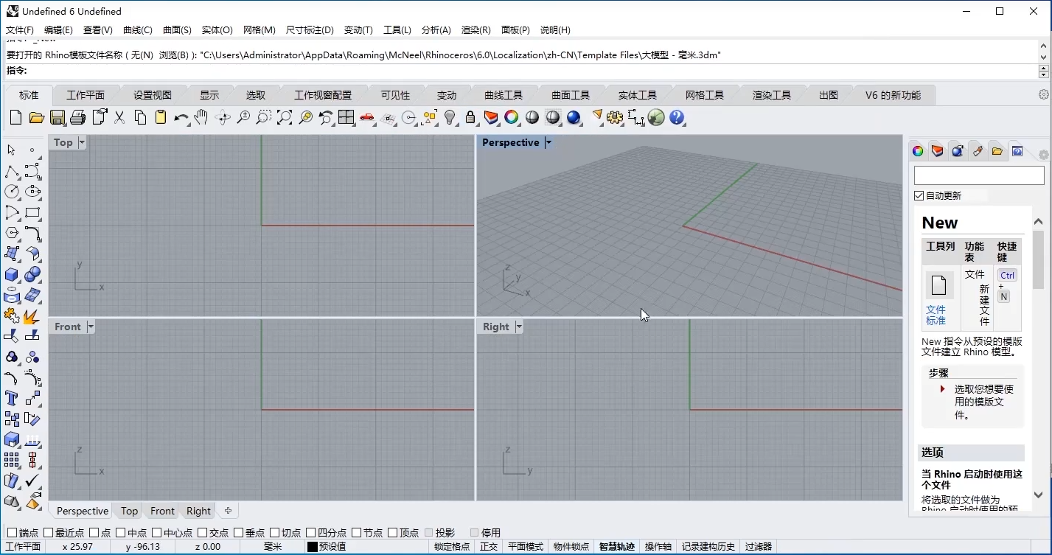The height and width of the screenshot is (555, 1052).
Task: Open the Layers panel tab icon
Action: pos(937,151)
